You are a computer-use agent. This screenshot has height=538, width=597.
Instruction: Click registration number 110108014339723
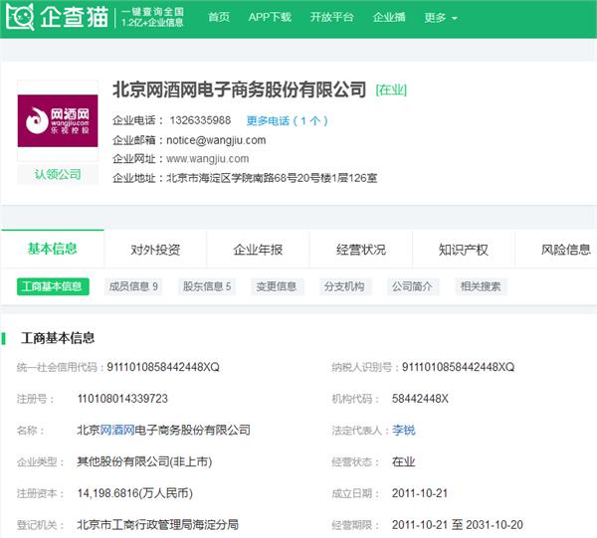click(x=122, y=399)
